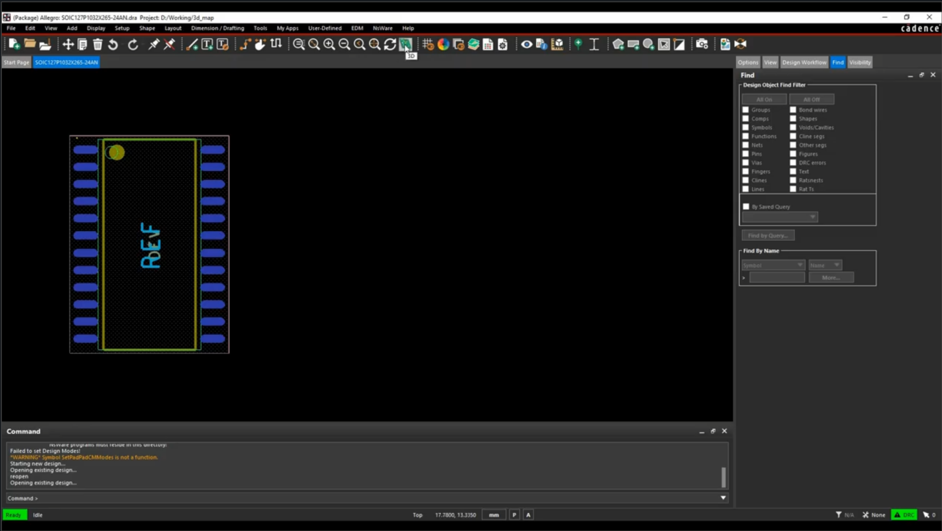Expand the Command window history dropdown
The height and width of the screenshot is (531, 942).
723,497
